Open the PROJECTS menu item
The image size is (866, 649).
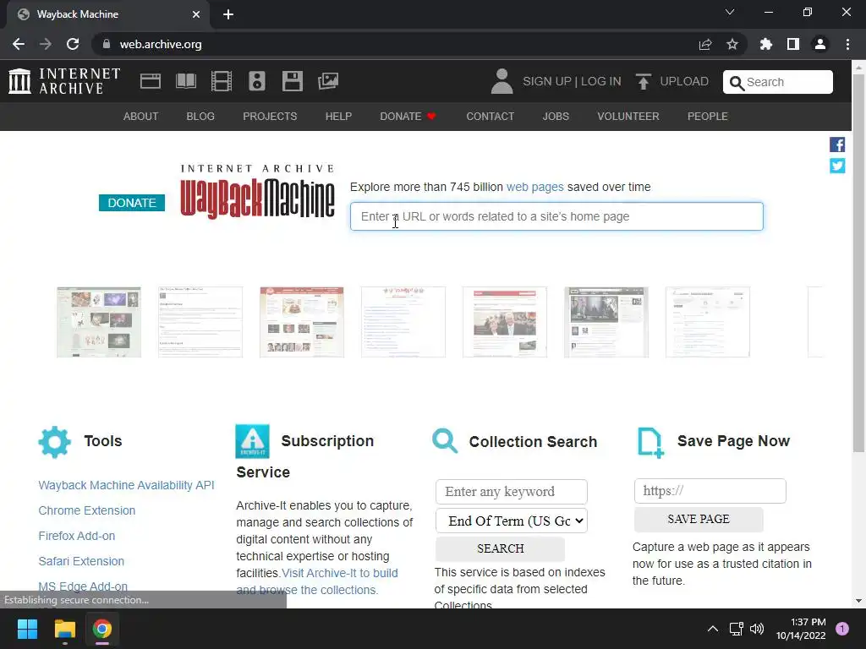270,117
